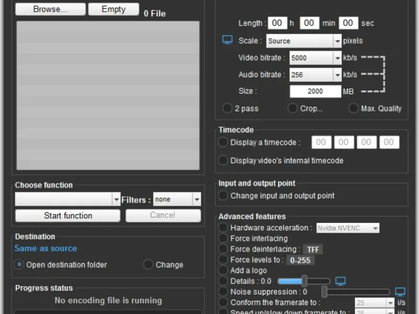The height and width of the screenshot is (314, 419).
Task: Open the Video bitrate dropdown
Action: pos(315,58)
